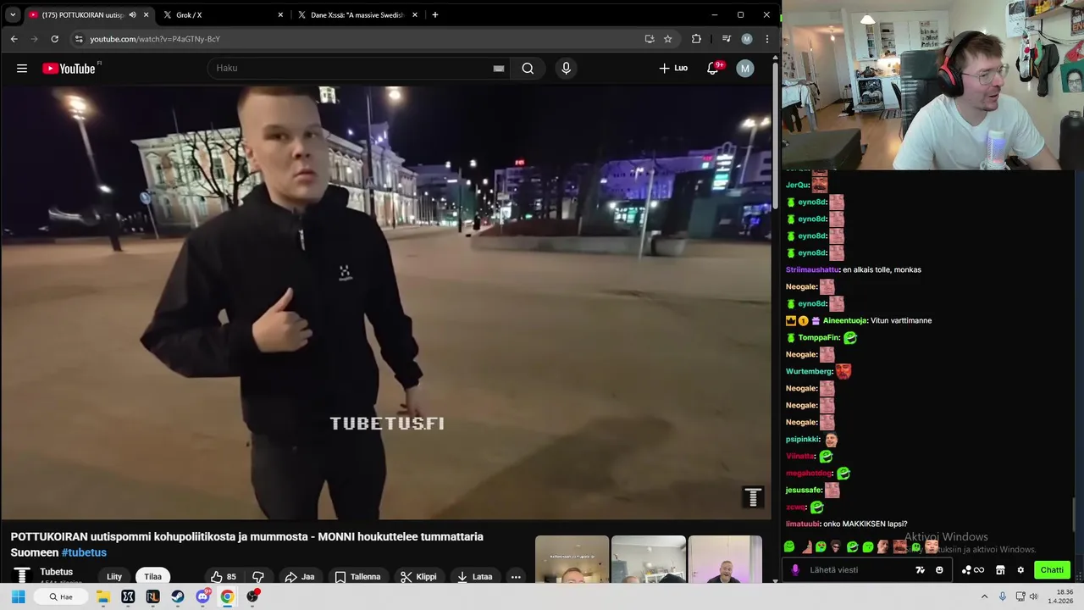Open the YouTube guide hamburger menu
The width and height of the screenshot is (1084, 610).
click(22, 69)
